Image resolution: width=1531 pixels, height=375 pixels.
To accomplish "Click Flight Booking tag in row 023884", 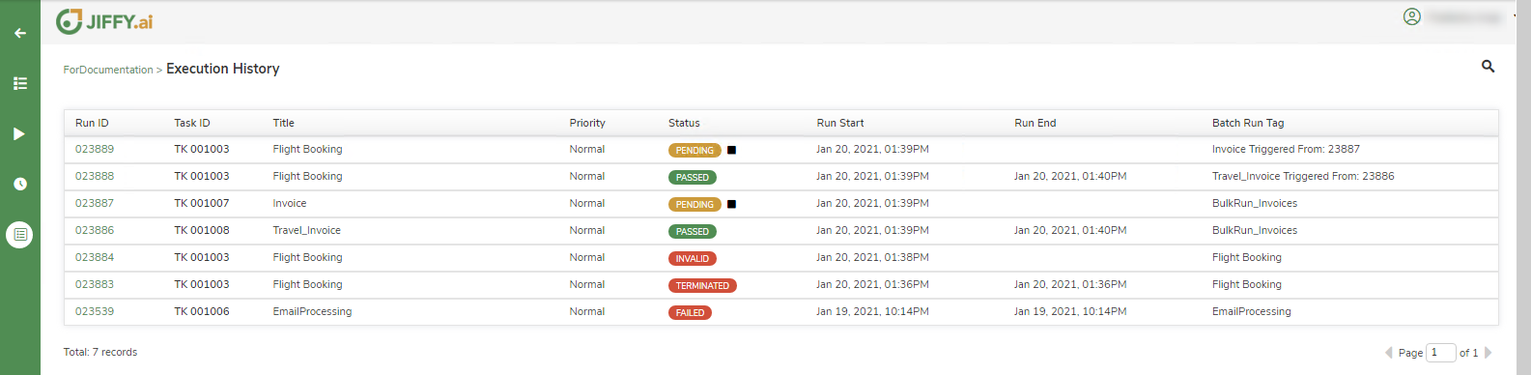I will click(1247, 257).
